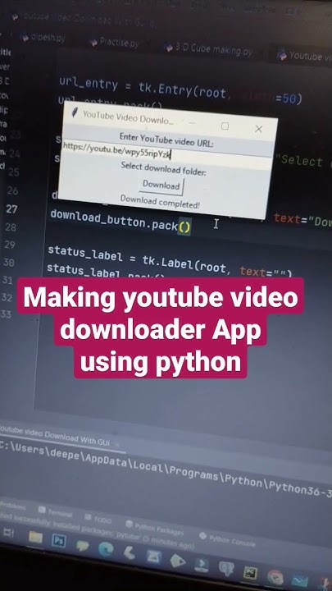332x591 pixels.
Task: Open File Explorer from the taskbar
Action: 35,535
